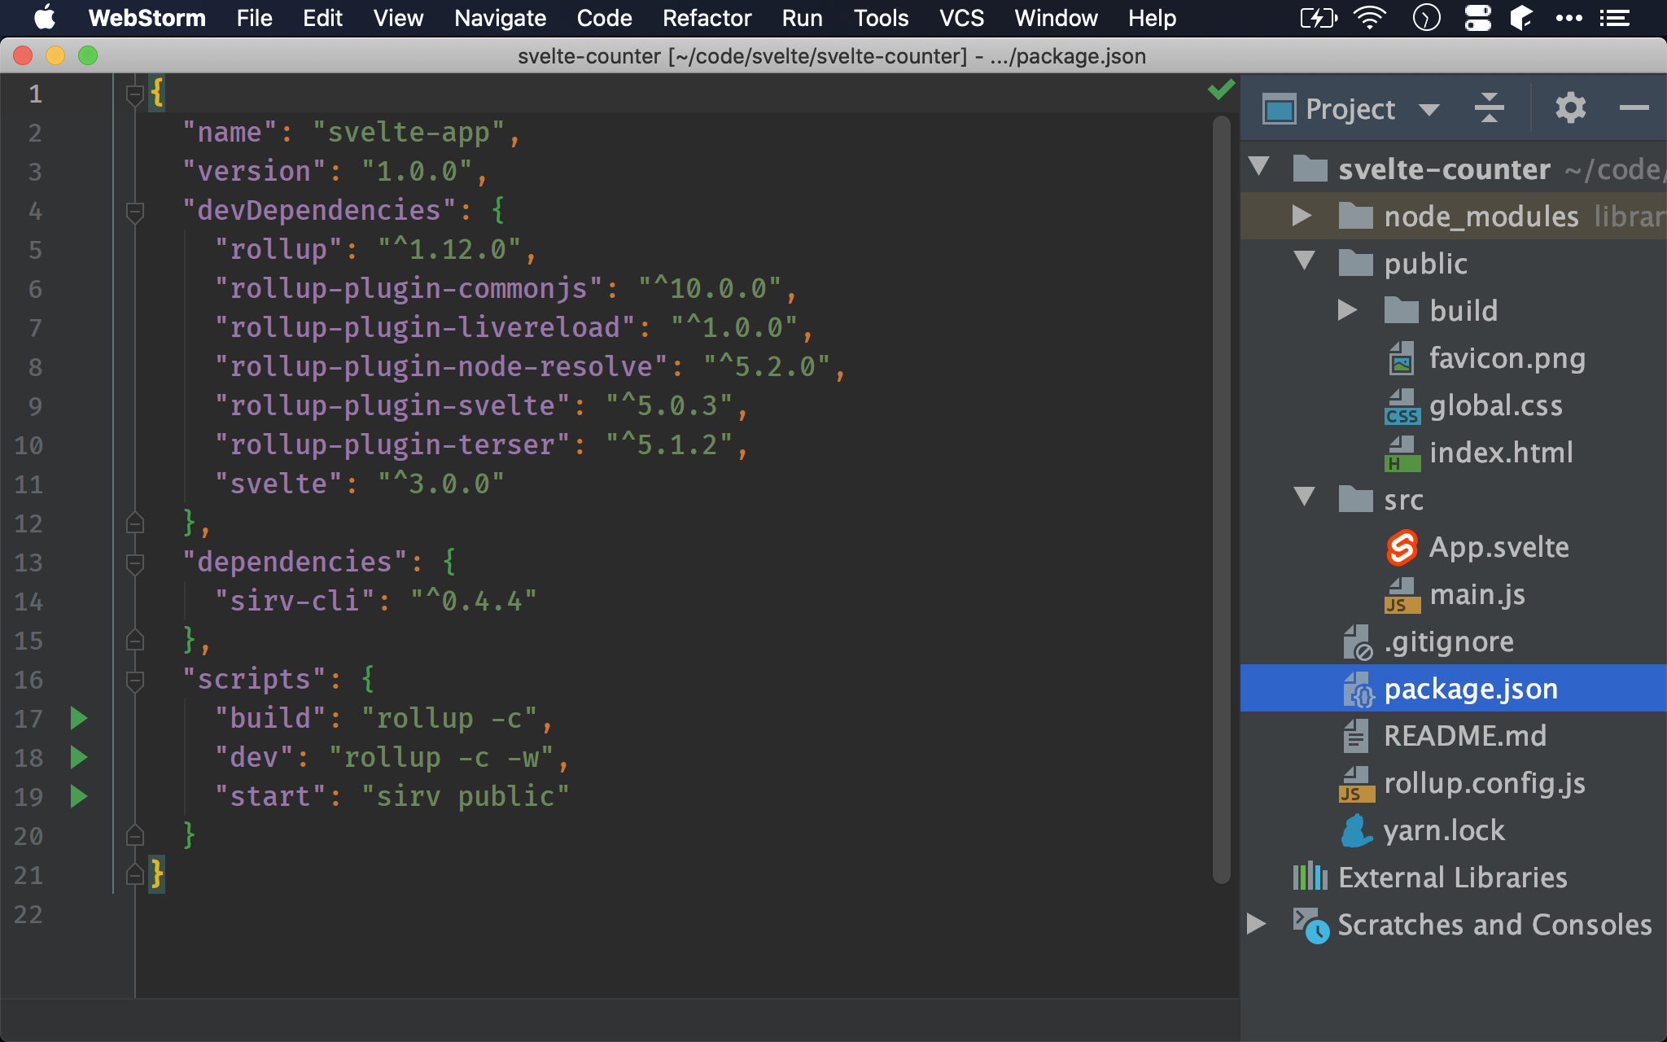Click the App.svelte Svelte file icon
Image resolution: width=1667 pixels, height=1042 pixels.
tap(1402, 547)
